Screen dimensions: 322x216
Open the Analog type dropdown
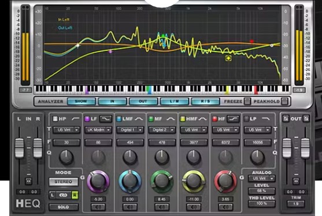(x=262, y=178)
